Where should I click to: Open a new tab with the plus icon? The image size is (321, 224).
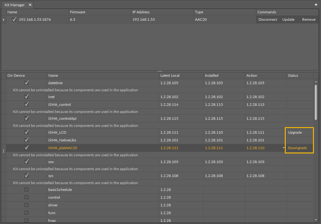[x=316, y=5]
